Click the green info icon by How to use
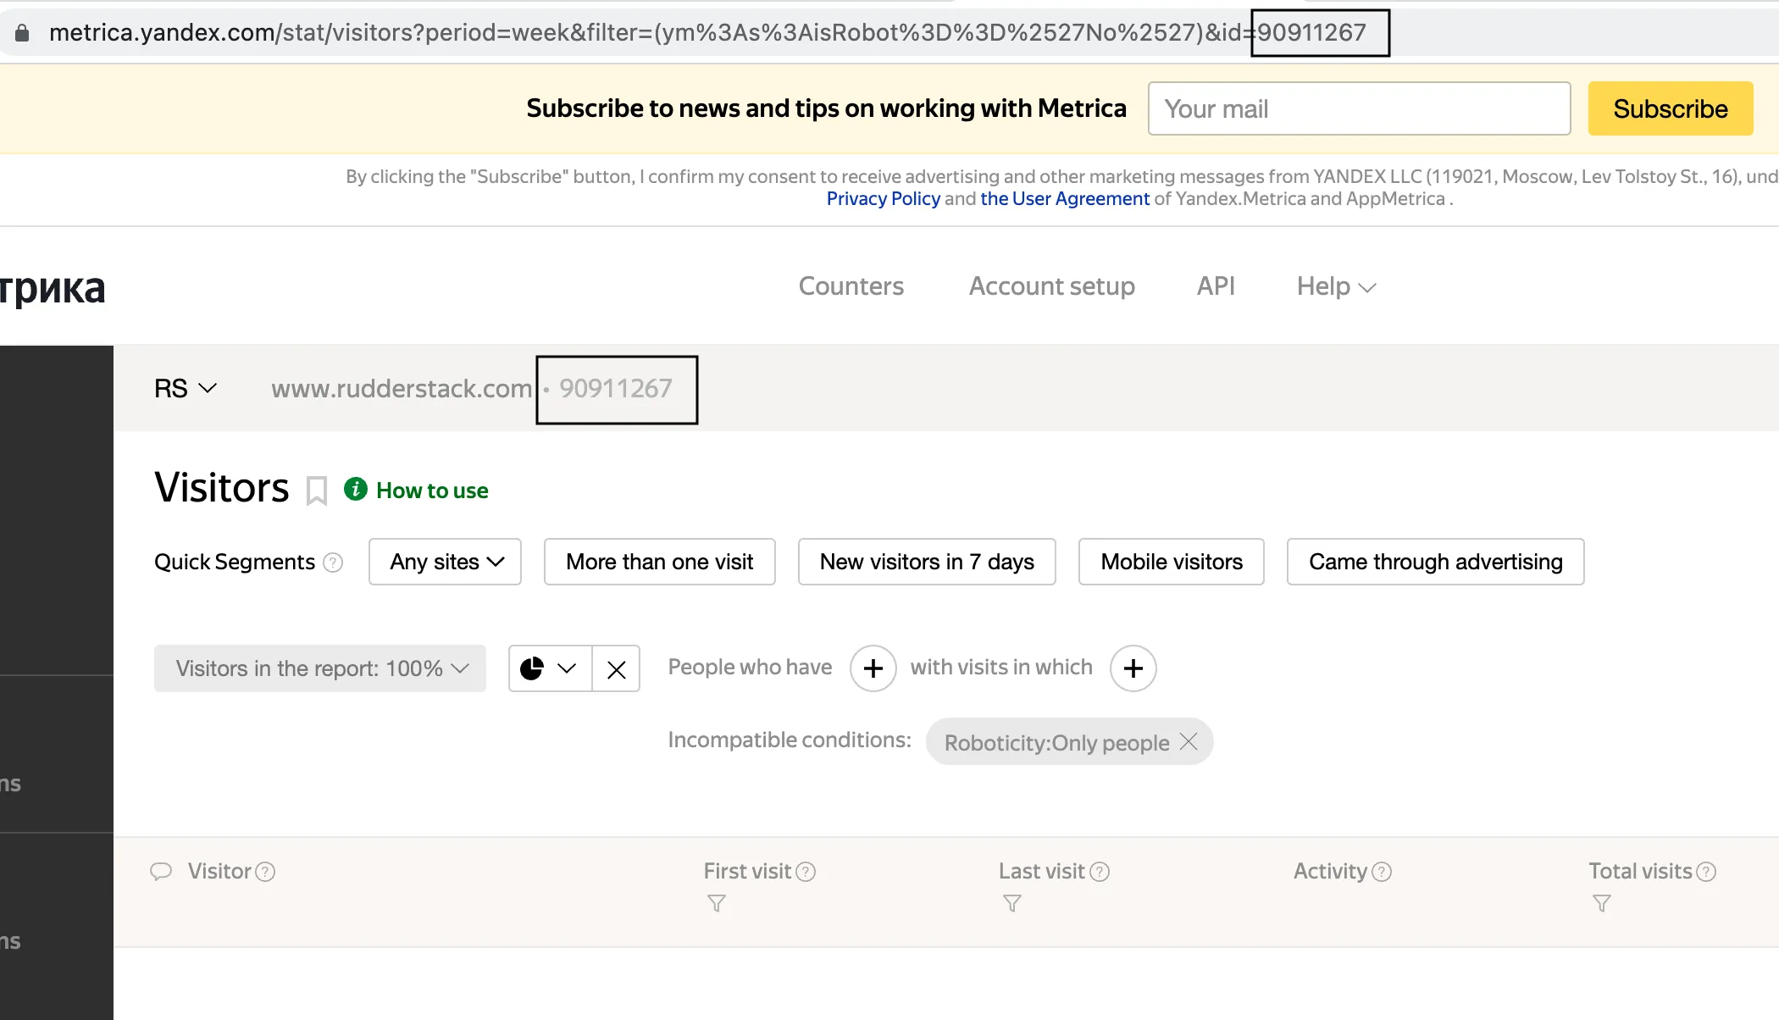This screenshot has width=1779, height=1020. point(355,490)
